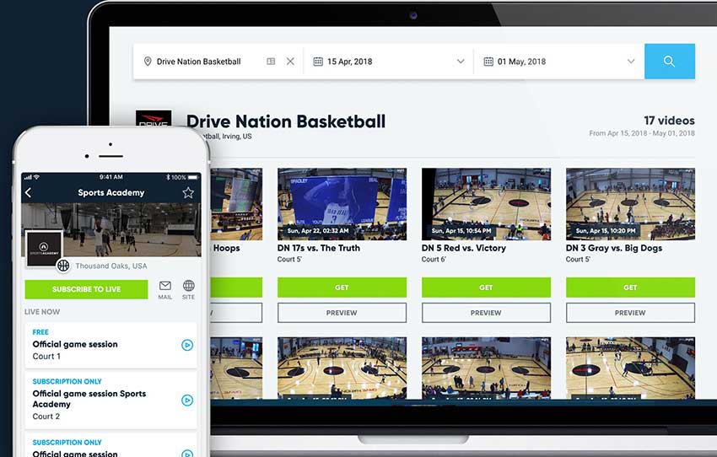Open the 15 Apr, 2018 calendar icon

point(318,62)
